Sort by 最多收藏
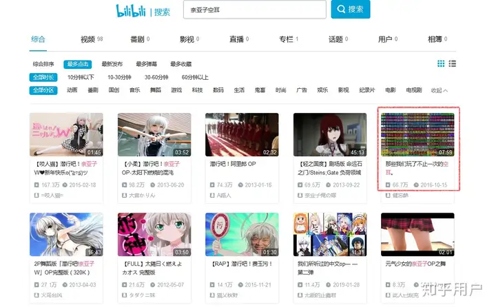The image size is (496, 307). pos(181,64)
